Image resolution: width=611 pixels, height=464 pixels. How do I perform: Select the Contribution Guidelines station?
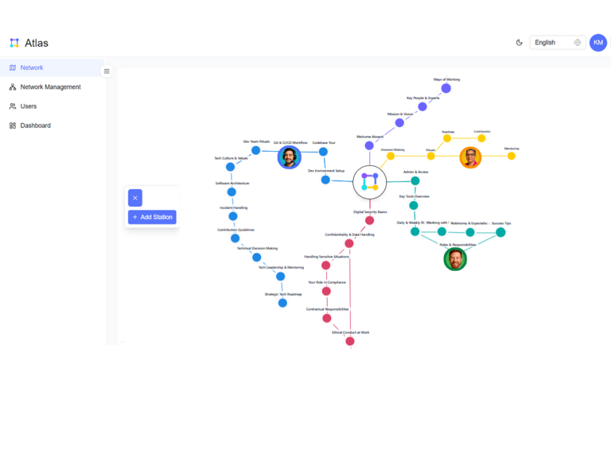click(235, 238)
